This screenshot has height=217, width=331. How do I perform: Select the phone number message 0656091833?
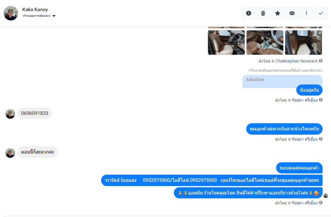[x=35, y=113]
